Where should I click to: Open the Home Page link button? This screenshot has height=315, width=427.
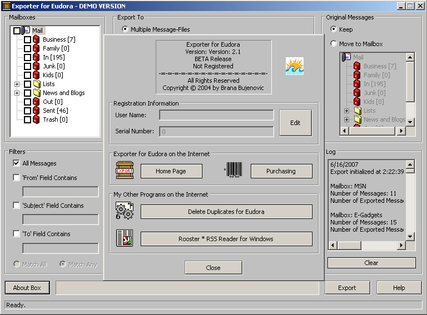171,171
